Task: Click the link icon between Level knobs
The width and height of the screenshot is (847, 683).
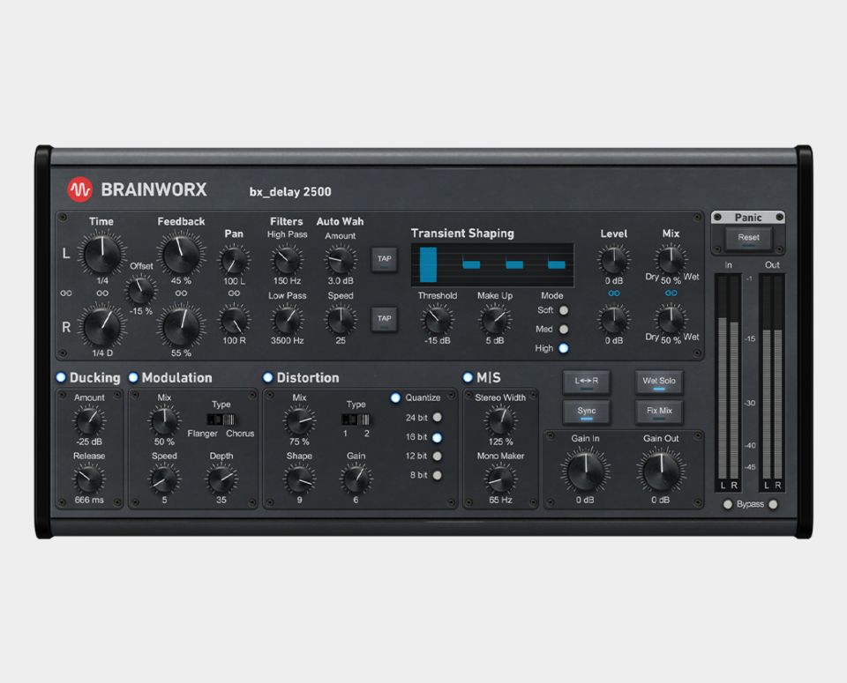Action: click(x=614, y=293)
